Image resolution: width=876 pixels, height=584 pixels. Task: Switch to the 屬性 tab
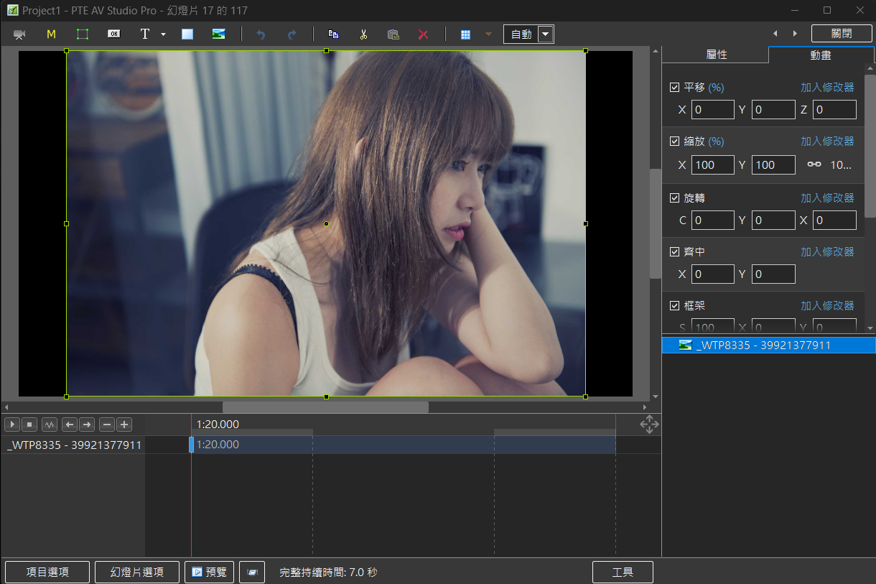[717, 55]
